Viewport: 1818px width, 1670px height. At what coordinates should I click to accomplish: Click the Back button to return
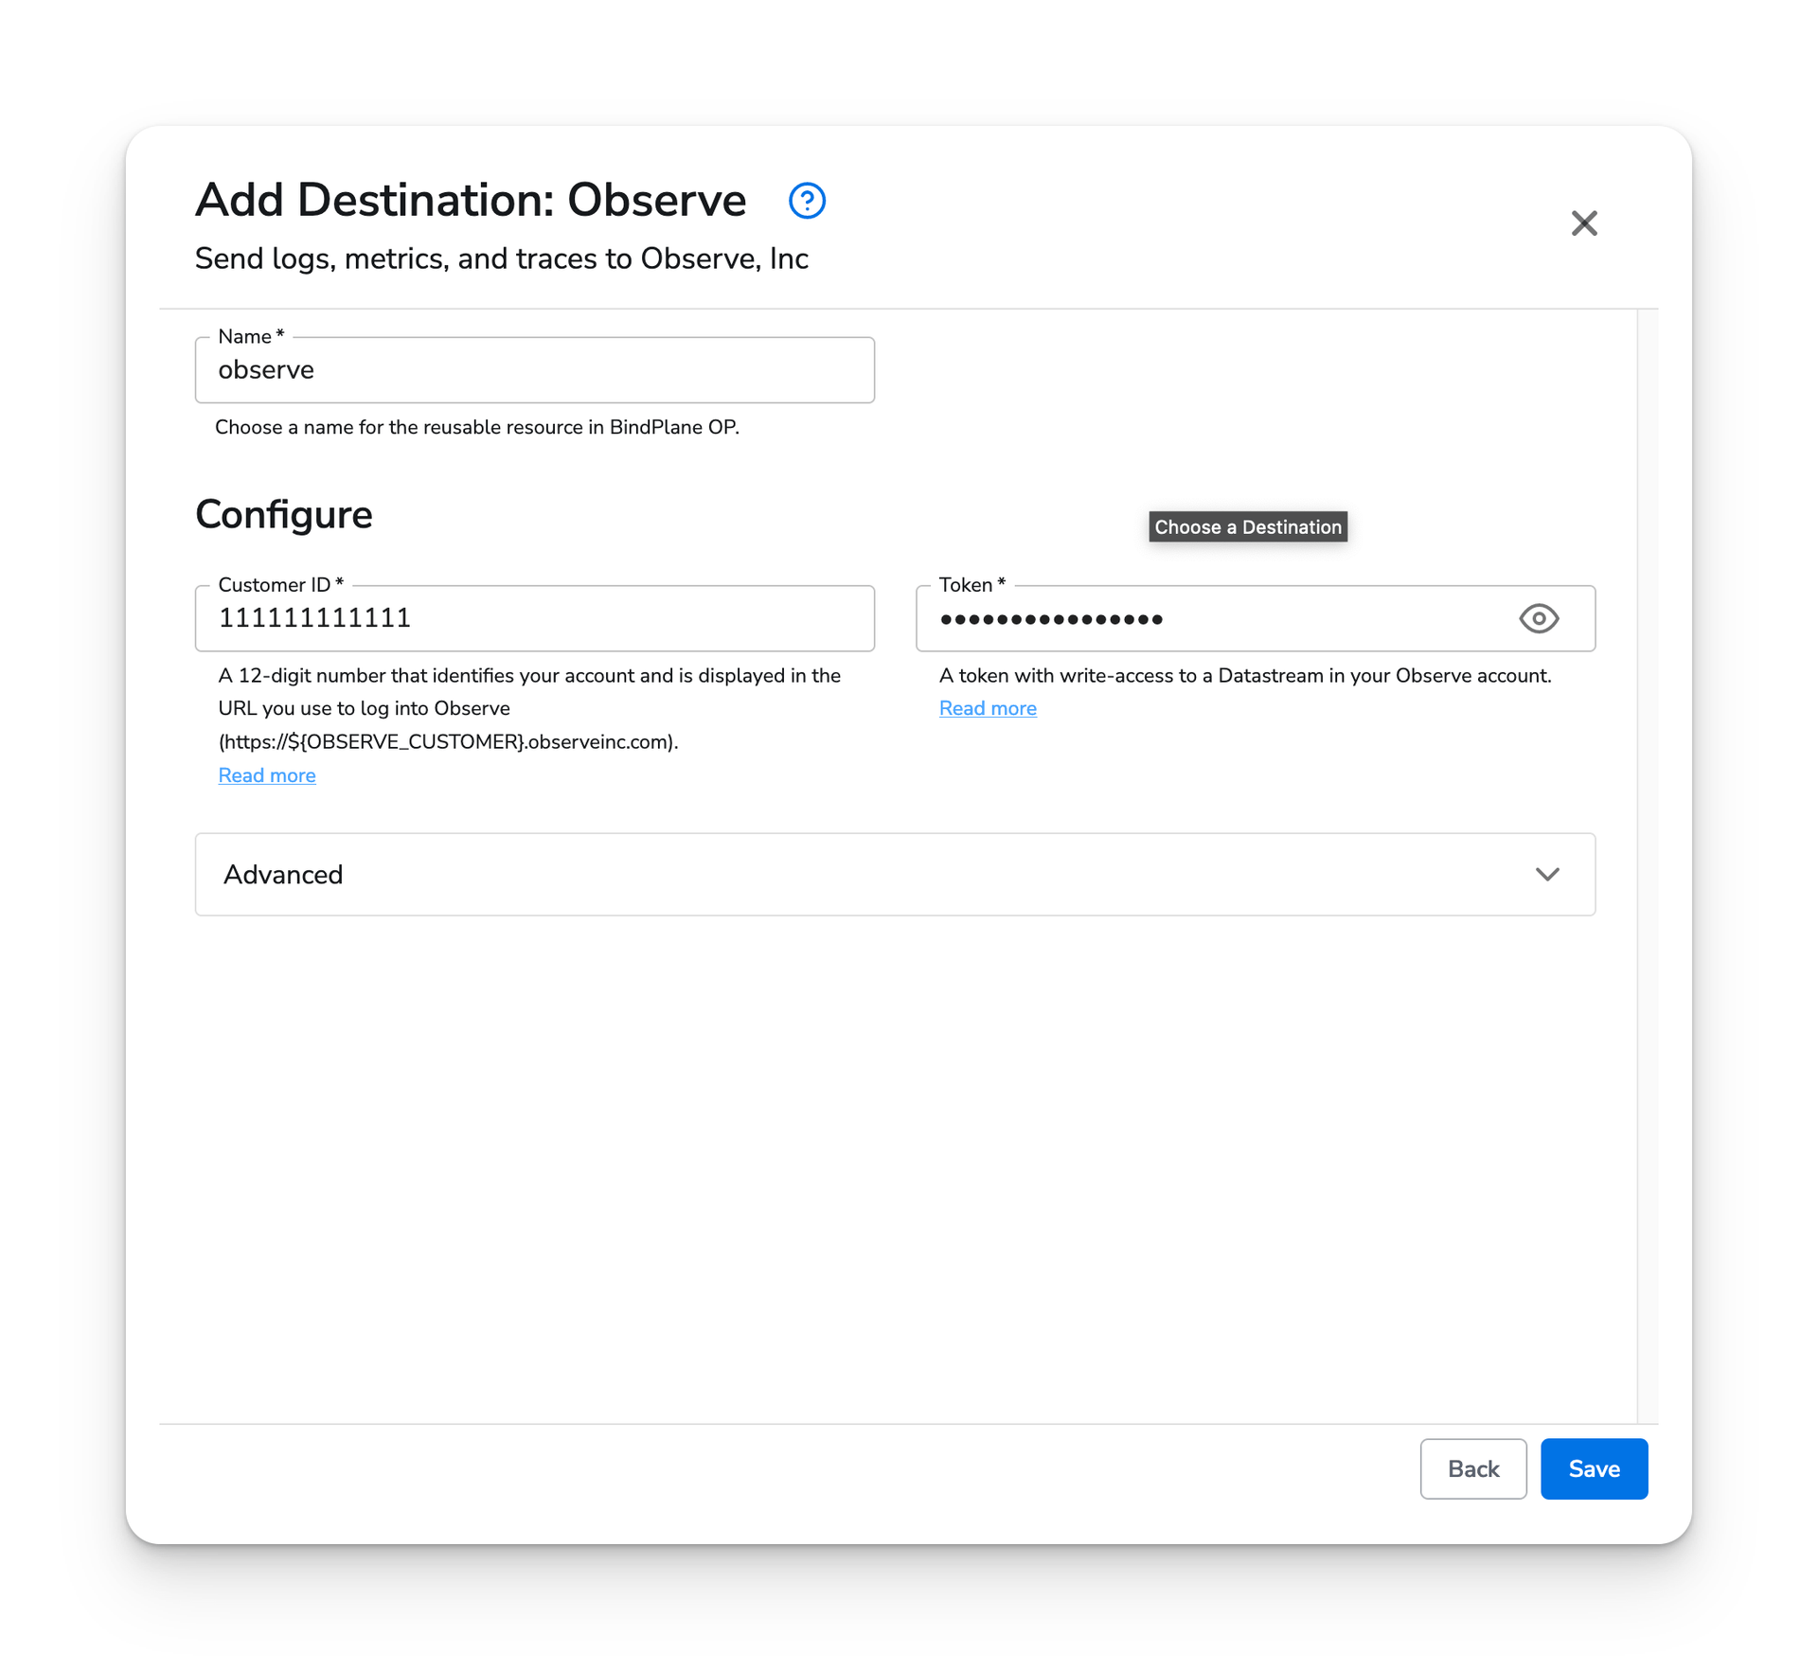[1472, 1469]
